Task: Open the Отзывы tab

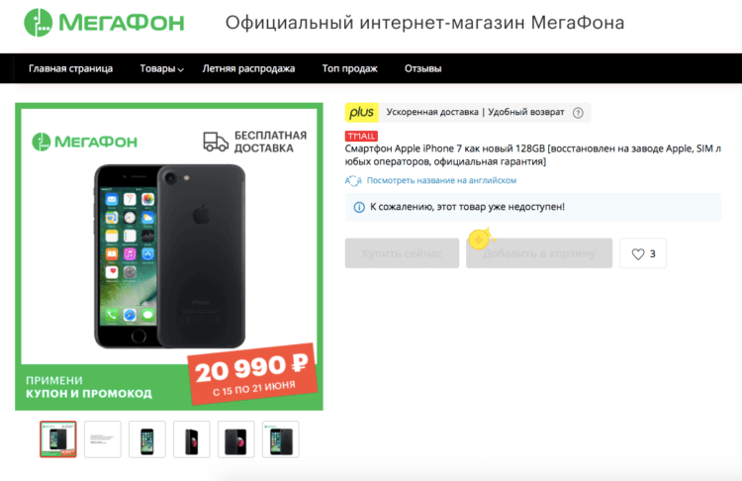Action: (423, 68)
